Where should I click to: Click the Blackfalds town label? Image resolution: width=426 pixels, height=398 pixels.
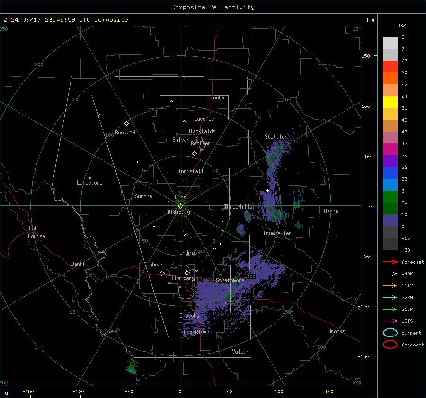[201, 131]
